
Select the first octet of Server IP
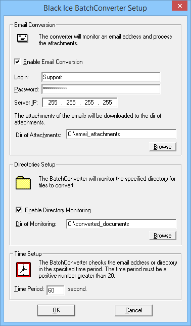(x=53, y=103)
